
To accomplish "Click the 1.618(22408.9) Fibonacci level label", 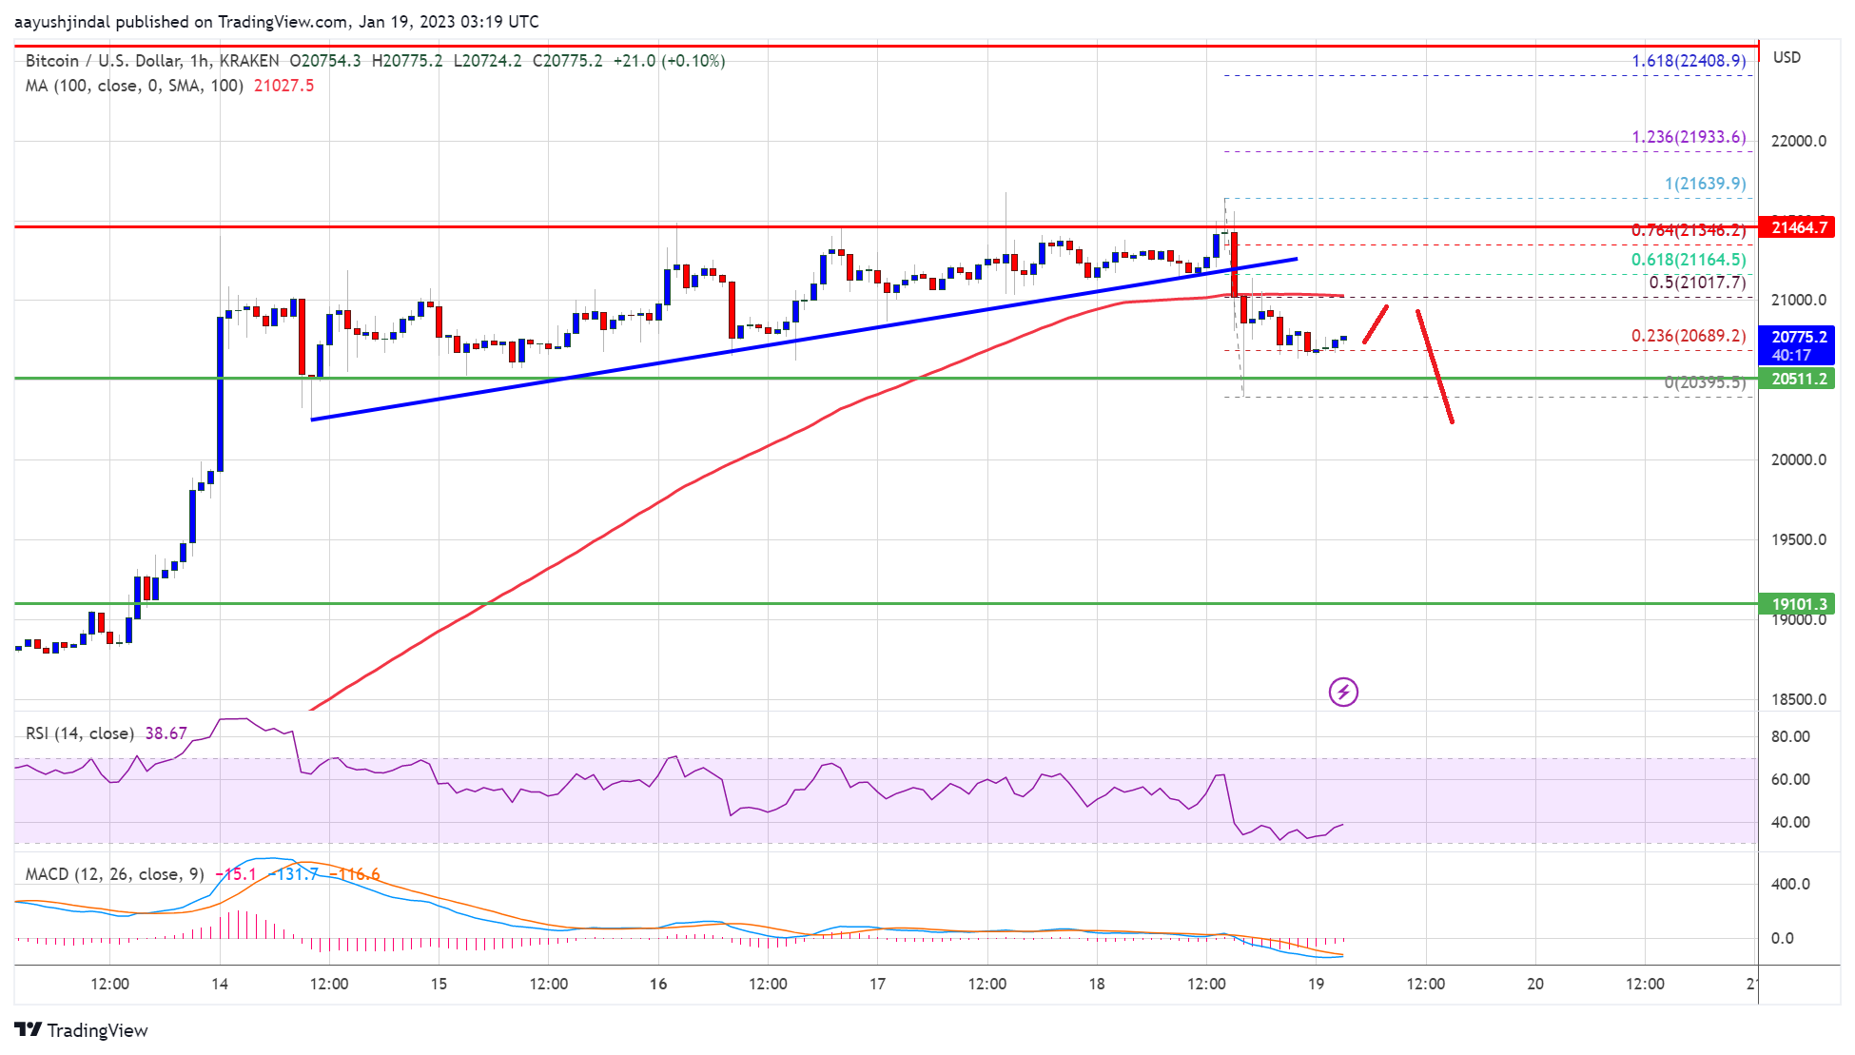I will pos(1689,61).
